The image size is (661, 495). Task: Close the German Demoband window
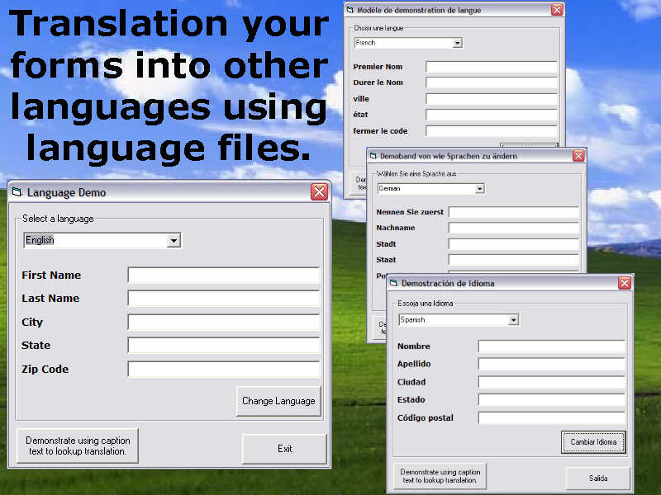(x=578, y=155)
